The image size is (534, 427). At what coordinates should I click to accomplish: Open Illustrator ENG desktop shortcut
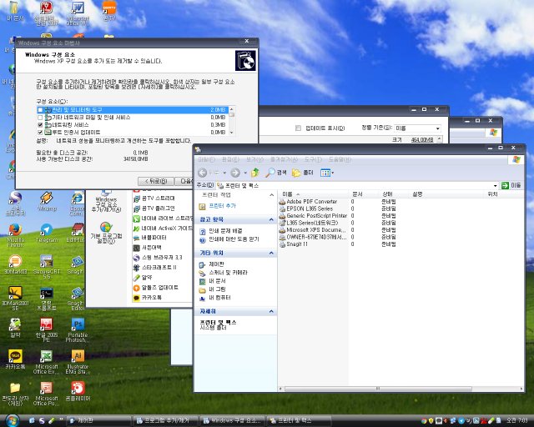coord(78,362)
